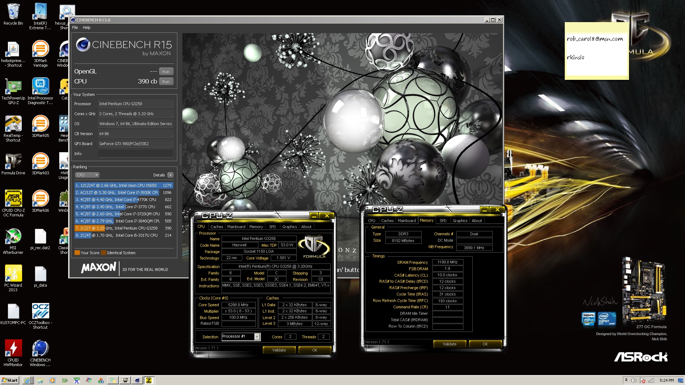The height and width of the screenshot is (385, 685).
Task: Launch RealTemp shortcut on desktop
Action: [x=13, y=129]
